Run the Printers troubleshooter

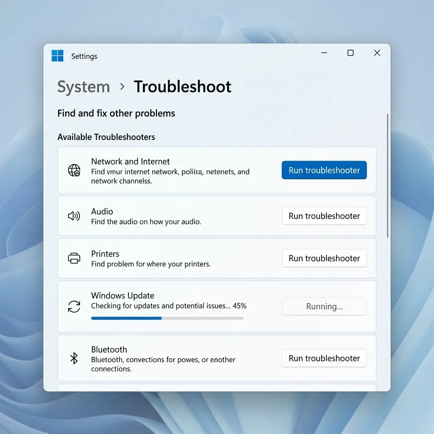(324, 258)
